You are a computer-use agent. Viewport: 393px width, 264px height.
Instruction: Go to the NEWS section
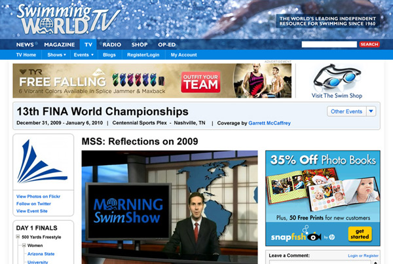tap(25, 45)
